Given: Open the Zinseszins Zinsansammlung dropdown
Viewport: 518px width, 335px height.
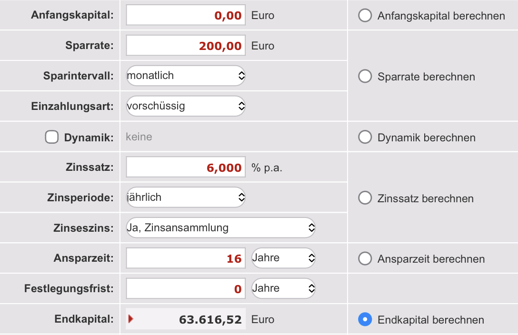Looking at the screenshot, I should (221, 228).
